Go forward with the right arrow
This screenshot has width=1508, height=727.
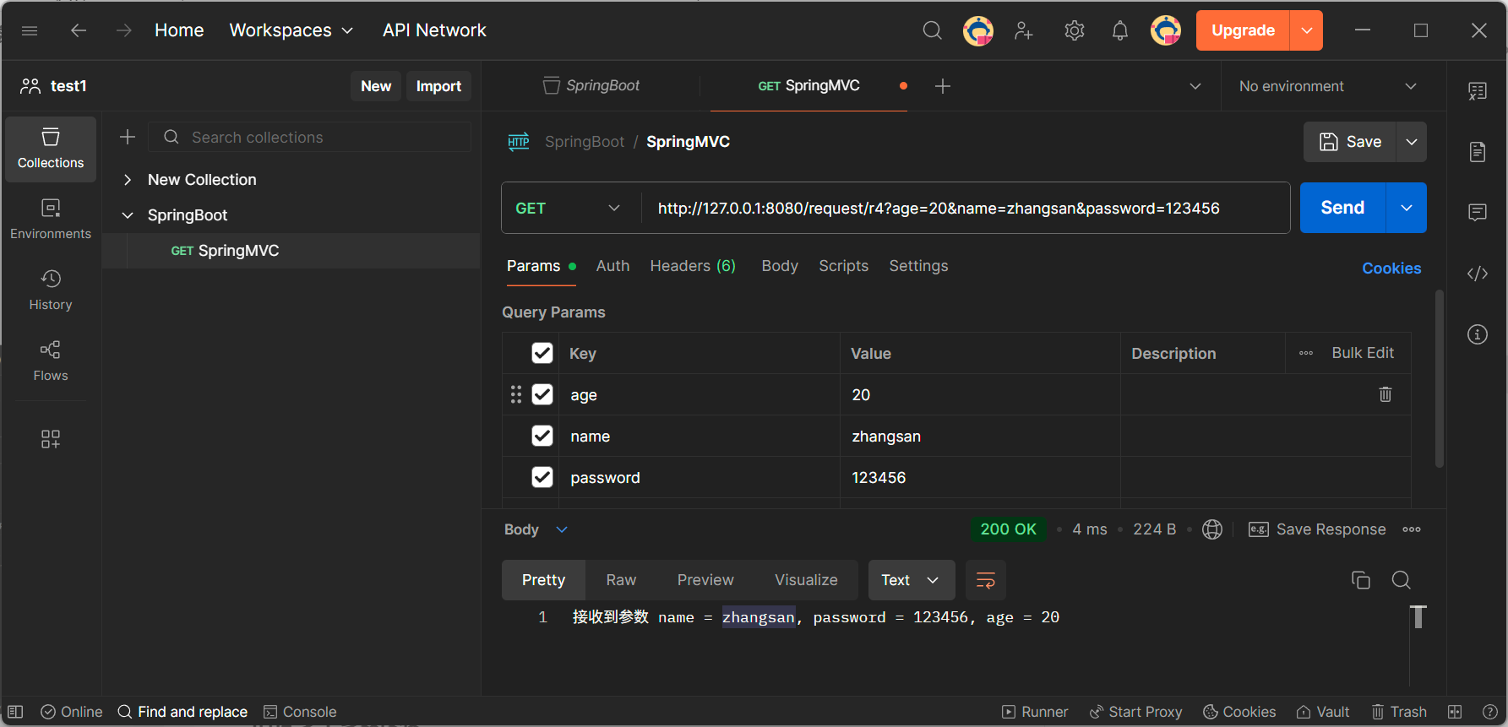[x=124, y=30]
